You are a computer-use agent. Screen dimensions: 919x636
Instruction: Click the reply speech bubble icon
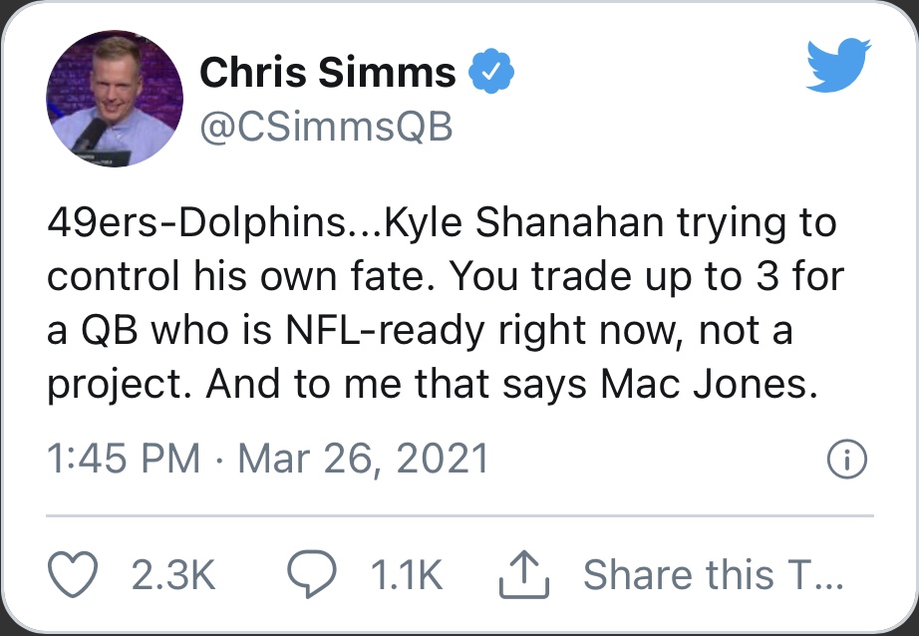[x=309, y=574]
